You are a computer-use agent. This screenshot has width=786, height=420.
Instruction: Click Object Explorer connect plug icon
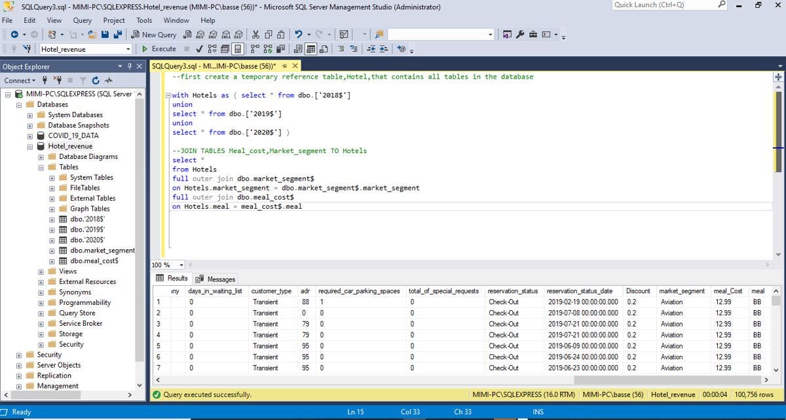pos(45,80)
